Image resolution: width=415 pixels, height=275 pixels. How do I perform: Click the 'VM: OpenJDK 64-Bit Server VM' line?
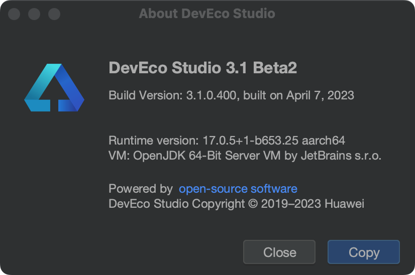click(x=245, y=156)
